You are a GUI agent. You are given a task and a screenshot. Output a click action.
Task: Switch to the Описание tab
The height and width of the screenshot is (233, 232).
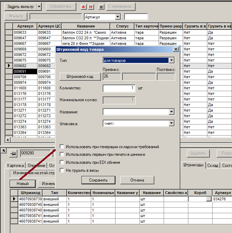coord(36,166)
